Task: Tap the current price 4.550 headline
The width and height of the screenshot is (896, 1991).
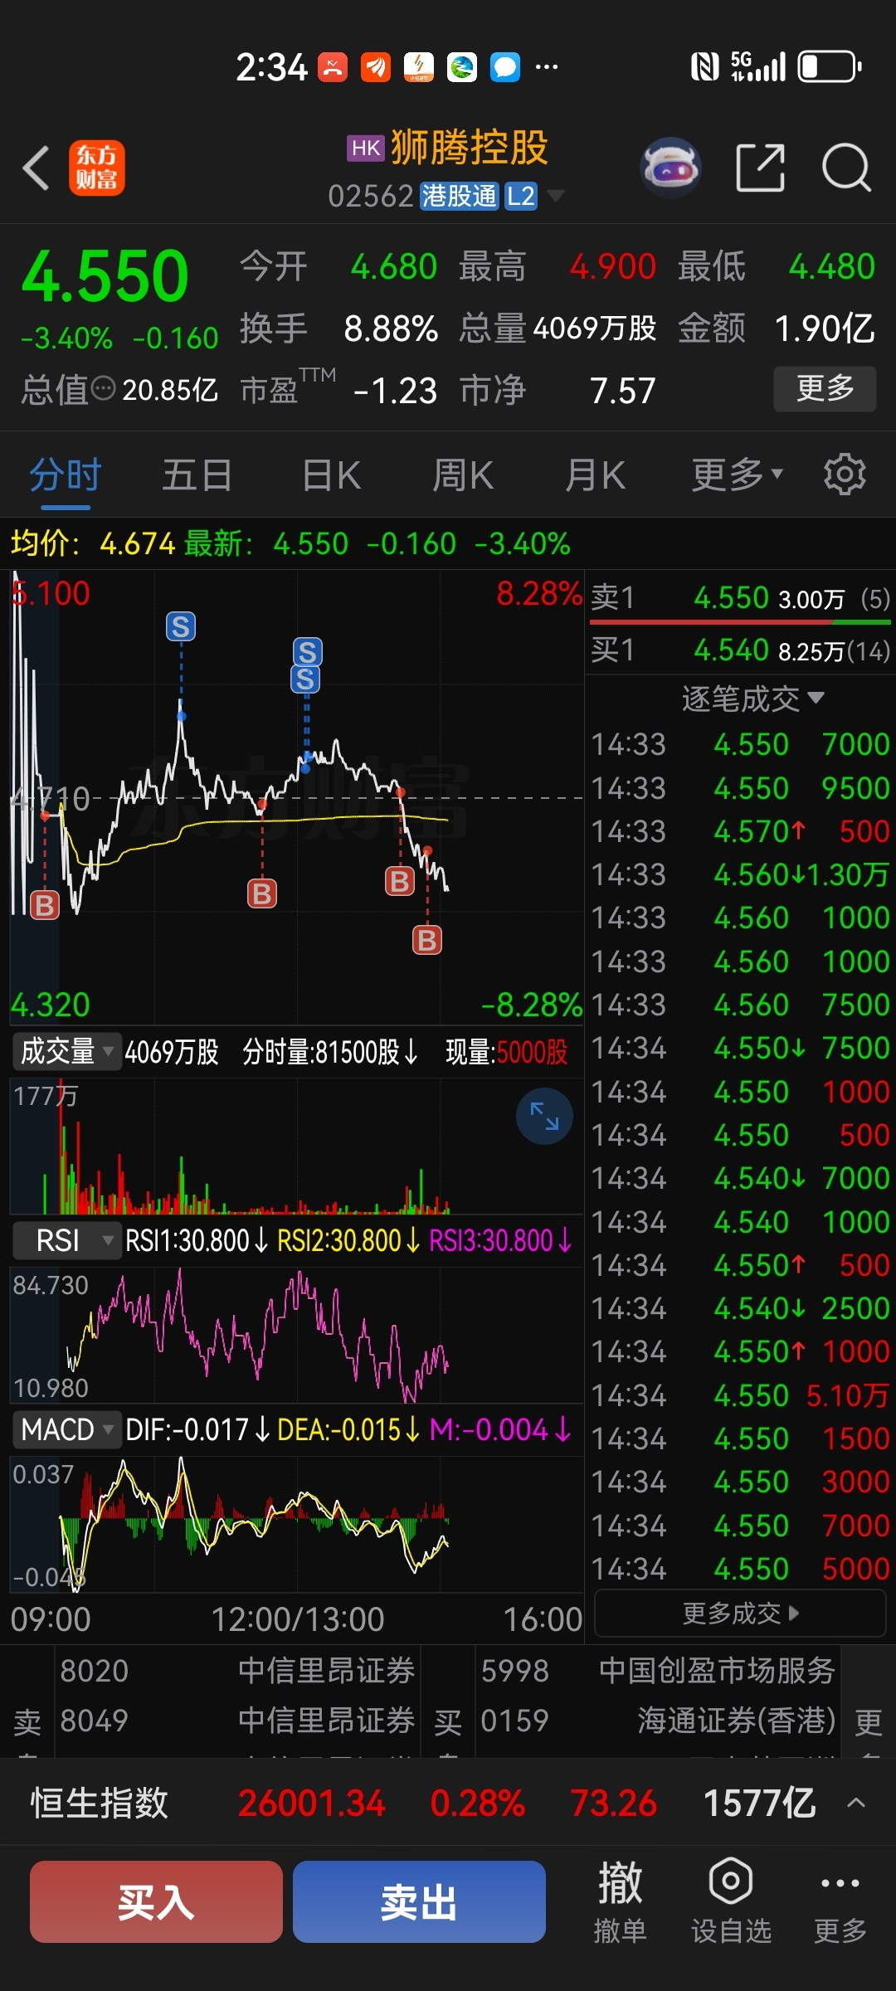Action: (x=105, y=276)
